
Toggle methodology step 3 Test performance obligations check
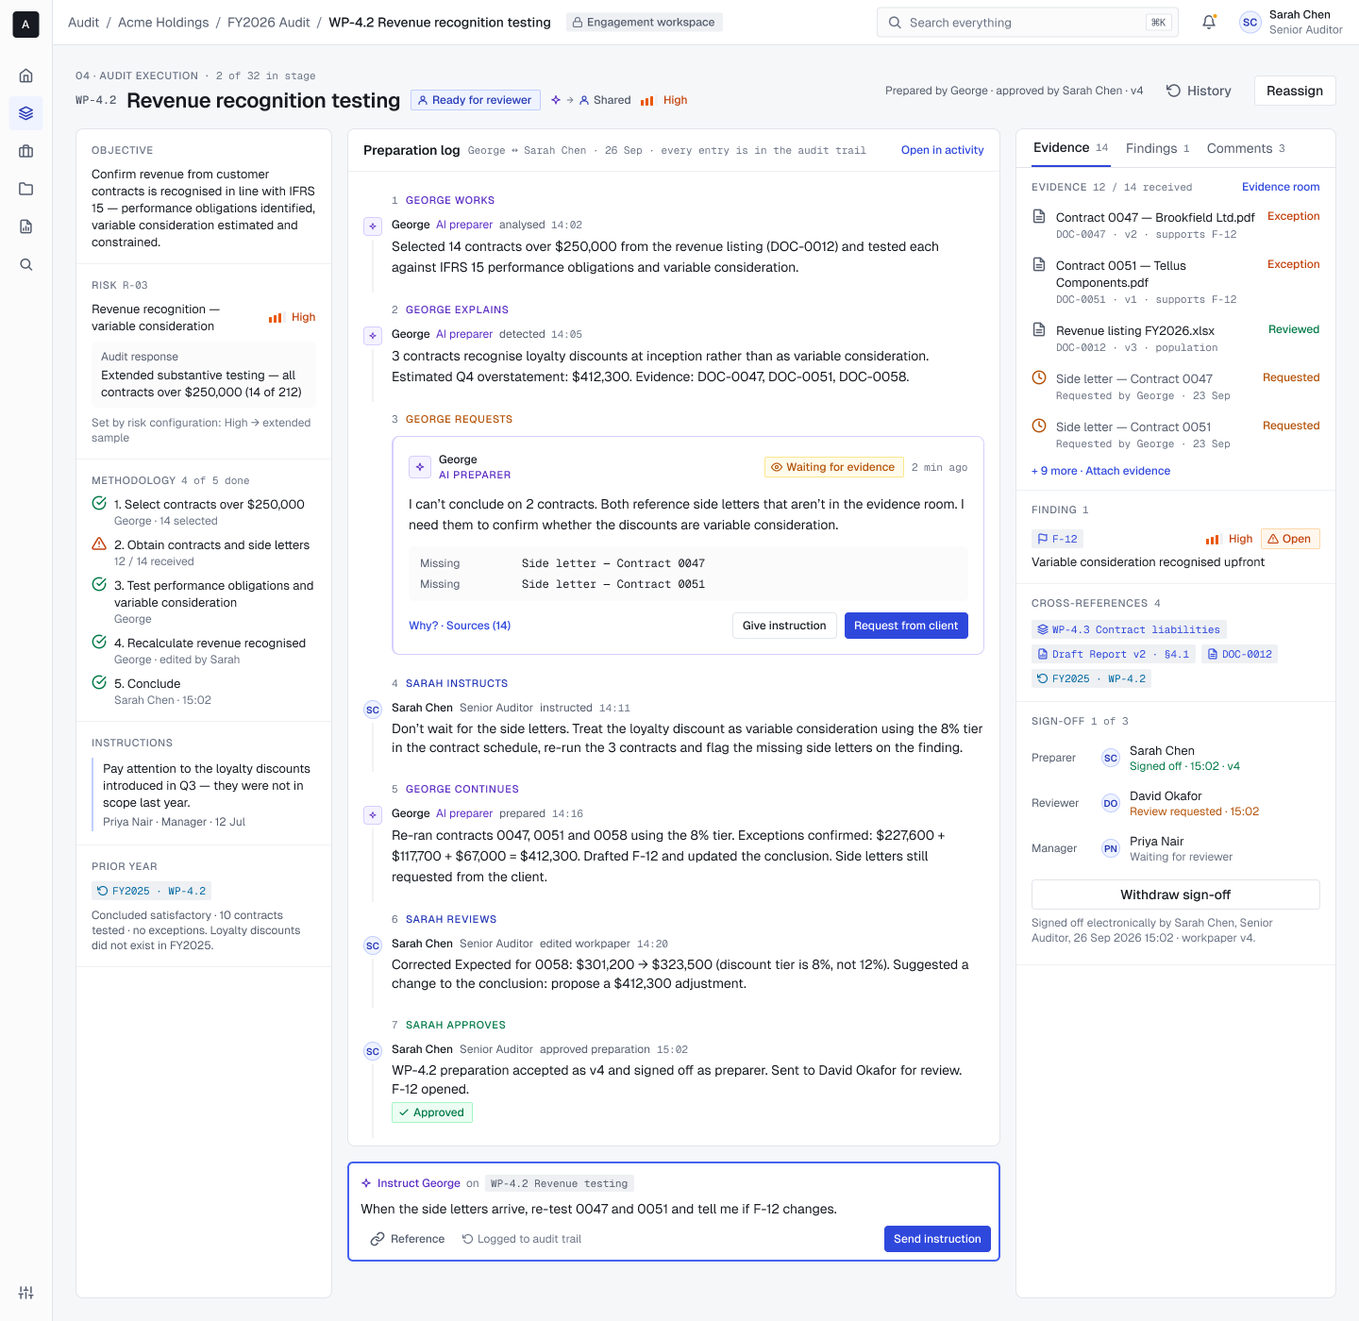[99, 585]
